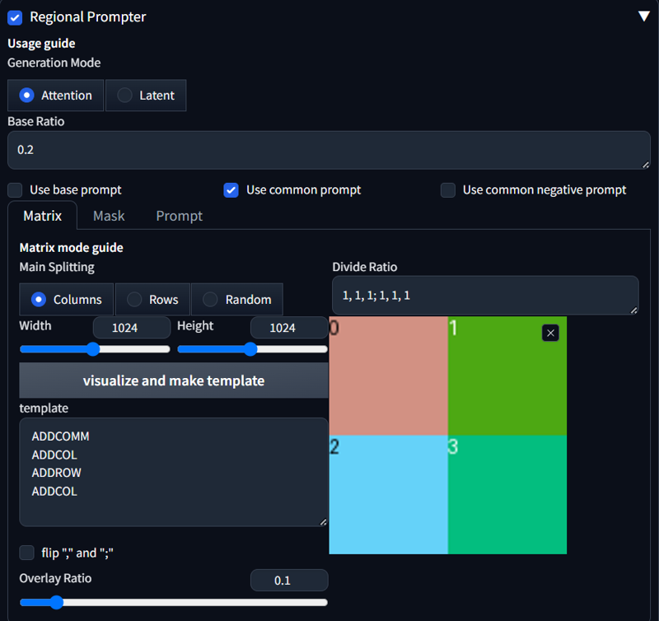Close the region preview image
The width and height of the screenshot is (659, 621).
(x=550, y=334)
